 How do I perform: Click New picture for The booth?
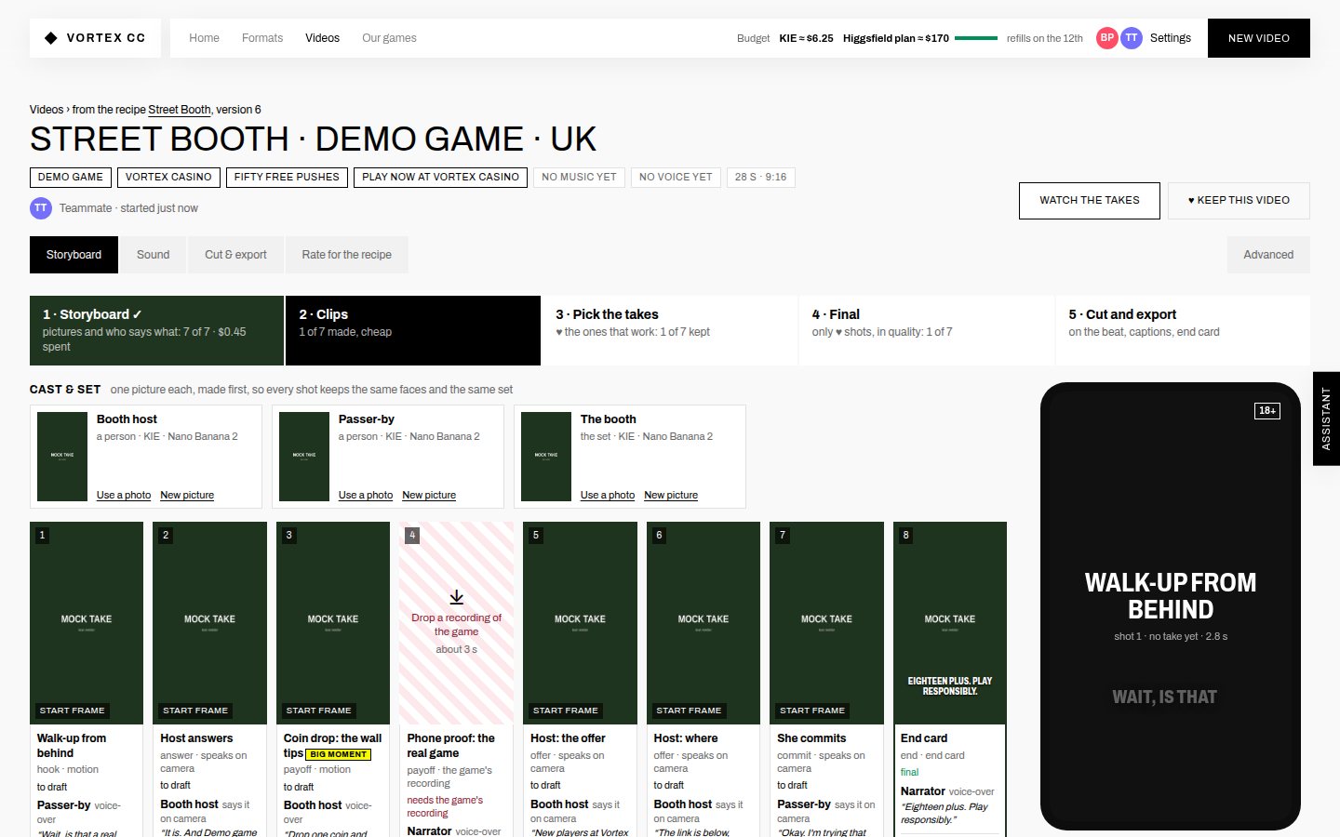671,495
